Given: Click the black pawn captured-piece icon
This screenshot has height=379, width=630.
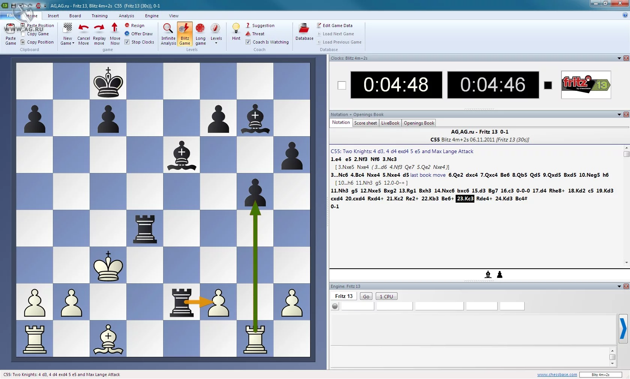Looking at the screenshot, I should click(499, 275).
